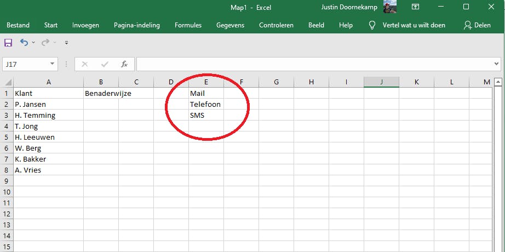Image resolution: width=505 pixels, height=252 pixels.
Task: Click the Undo arrow icon
Action: 24,42
